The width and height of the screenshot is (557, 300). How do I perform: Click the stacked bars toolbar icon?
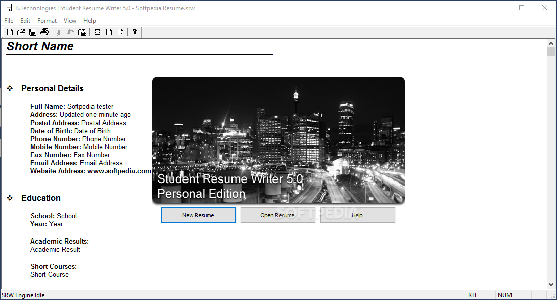97,32
